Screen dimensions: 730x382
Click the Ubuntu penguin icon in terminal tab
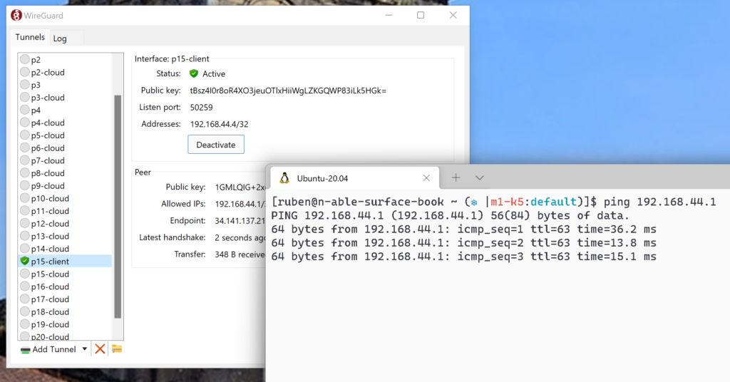coord(284,178)
